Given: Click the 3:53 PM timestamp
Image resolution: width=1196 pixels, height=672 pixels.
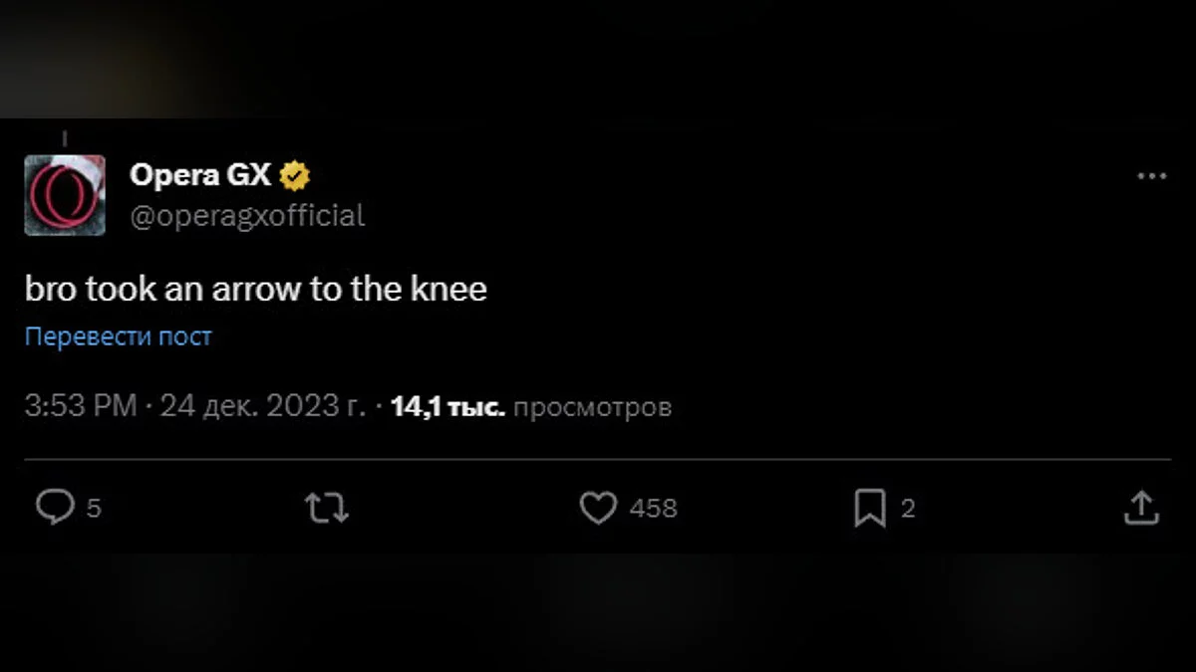Looking at the screenshot, I should pos(80,406).
